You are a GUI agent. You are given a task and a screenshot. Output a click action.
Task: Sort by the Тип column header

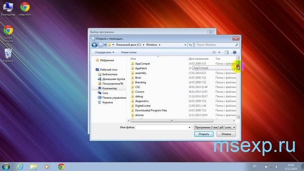(x=218, y=58)
